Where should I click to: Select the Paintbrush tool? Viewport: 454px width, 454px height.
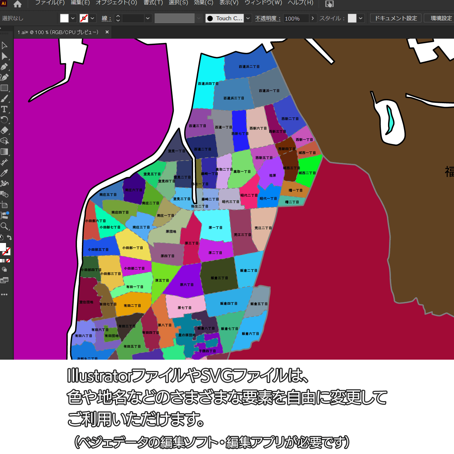4,99
